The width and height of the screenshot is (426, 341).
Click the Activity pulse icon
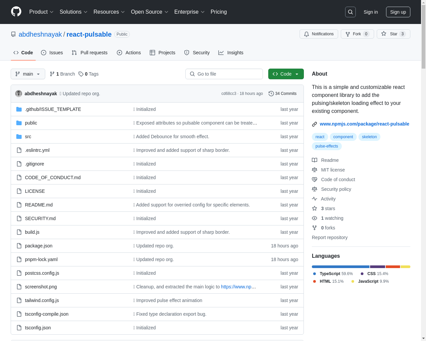pyautogui.click(x=315, y=199)
